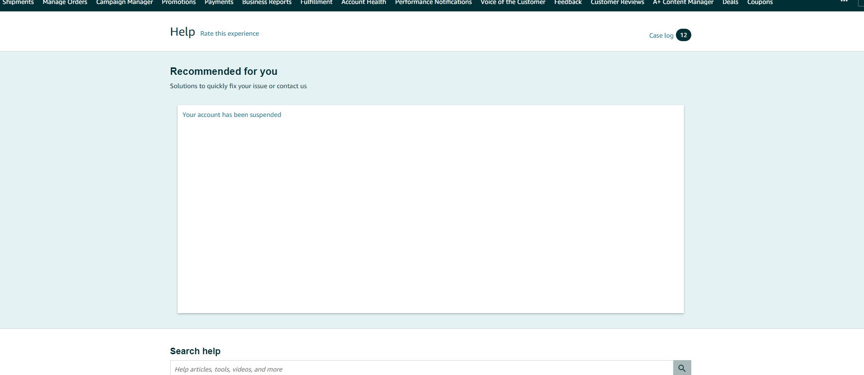Screen dimensions: 864x375
Task: View Account Health from the top bar
Action: coord(363,2)
